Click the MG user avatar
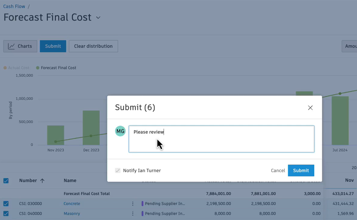 coord(120,131)
